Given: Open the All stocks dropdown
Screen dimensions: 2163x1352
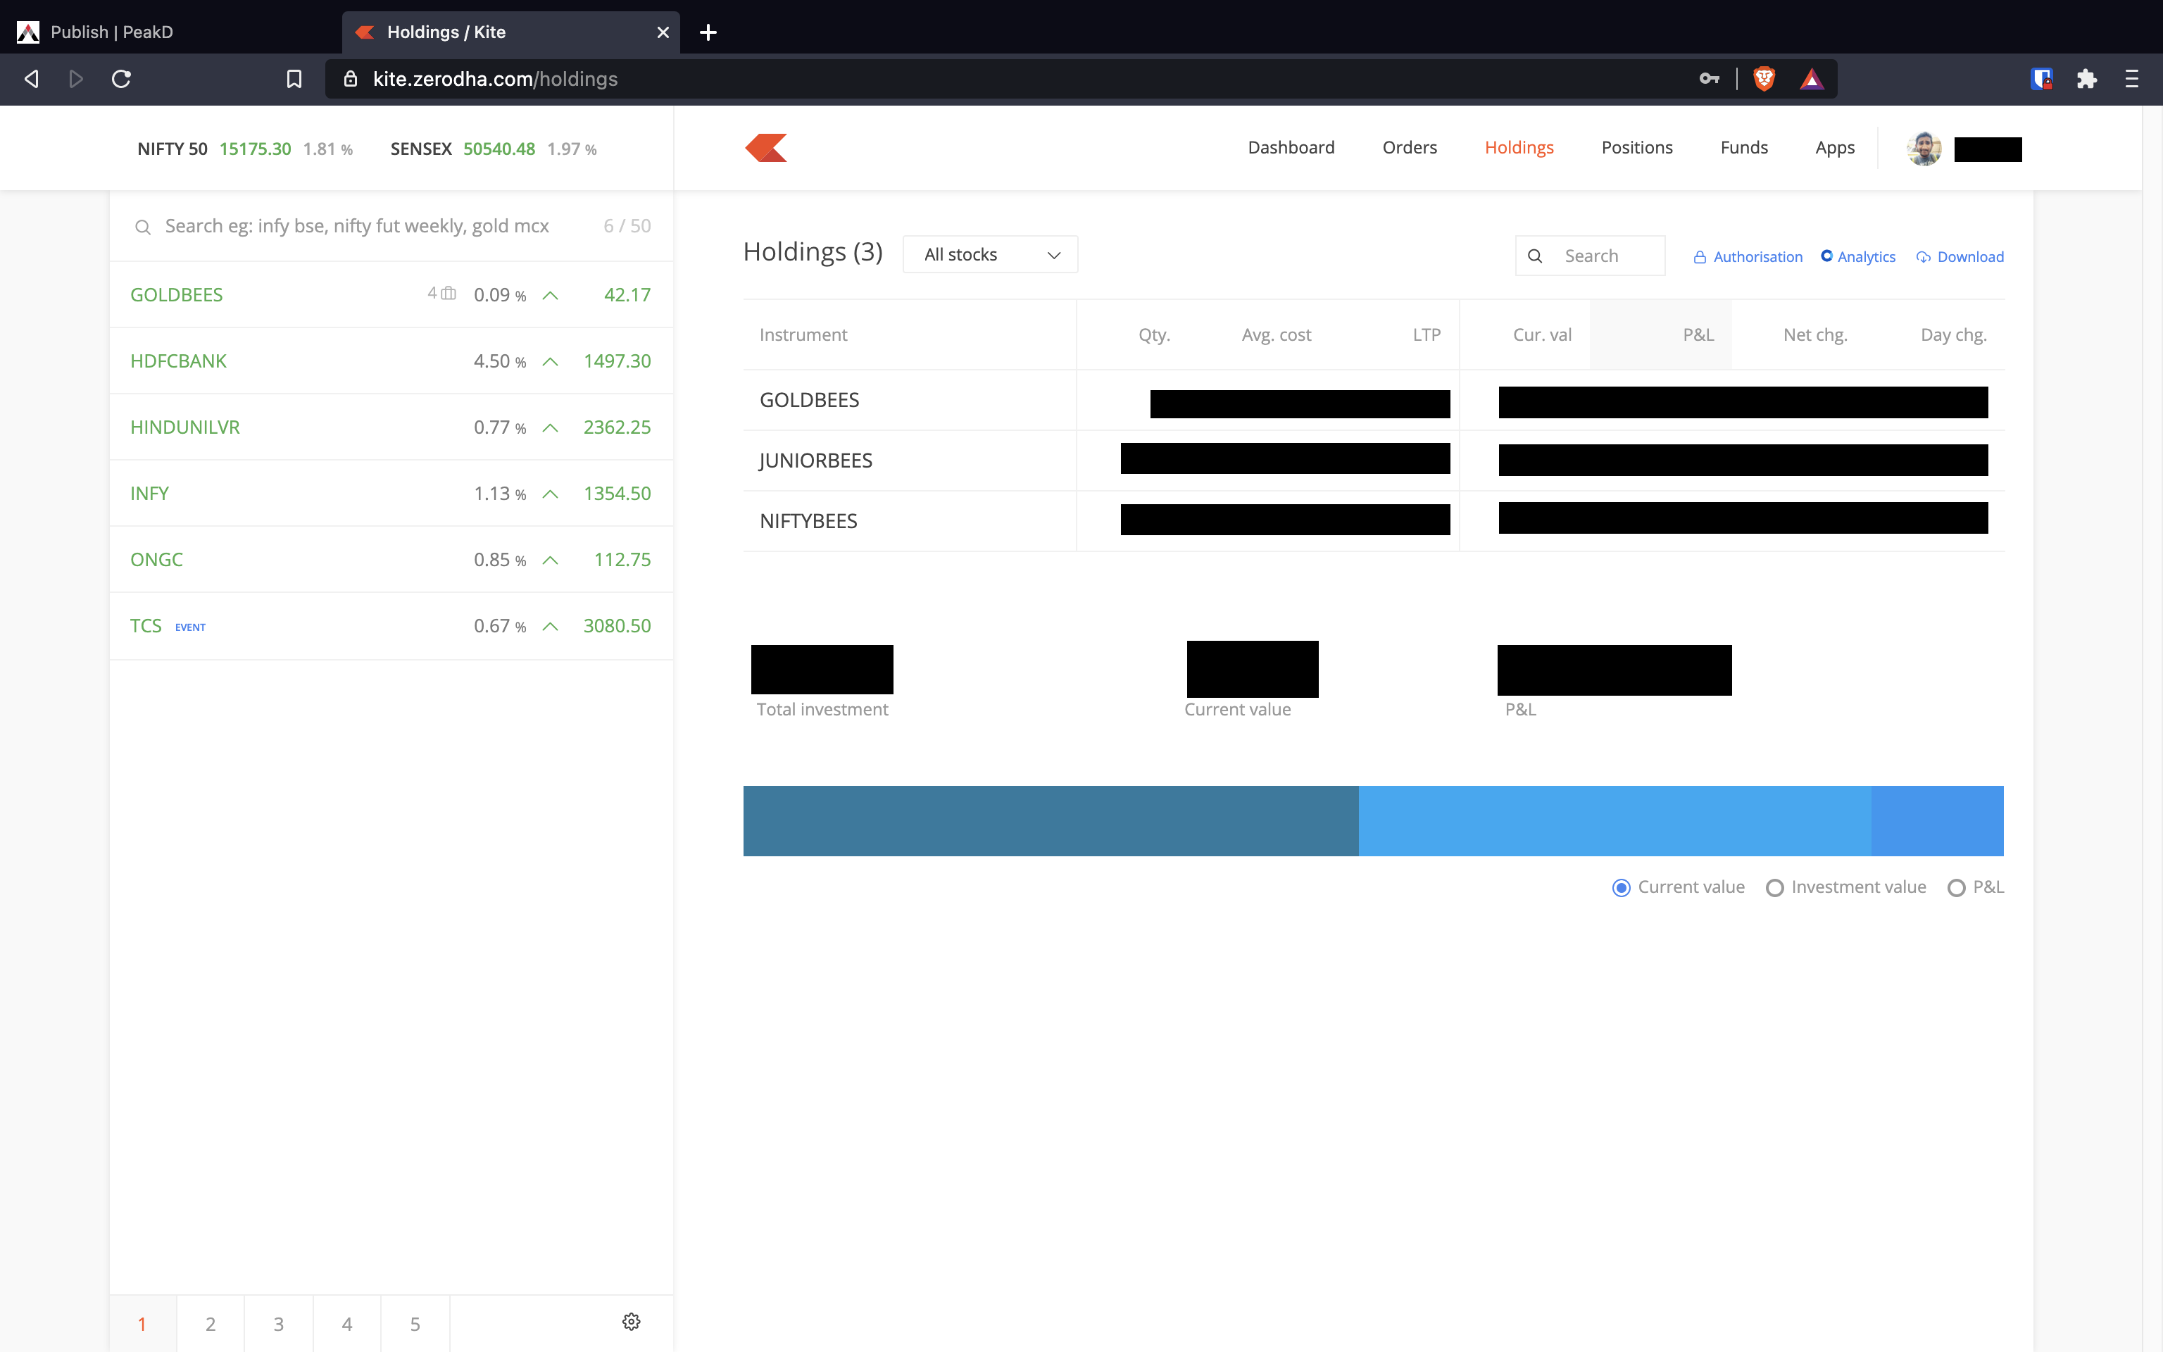Looking at the screenshot, I should pos(991,255).
